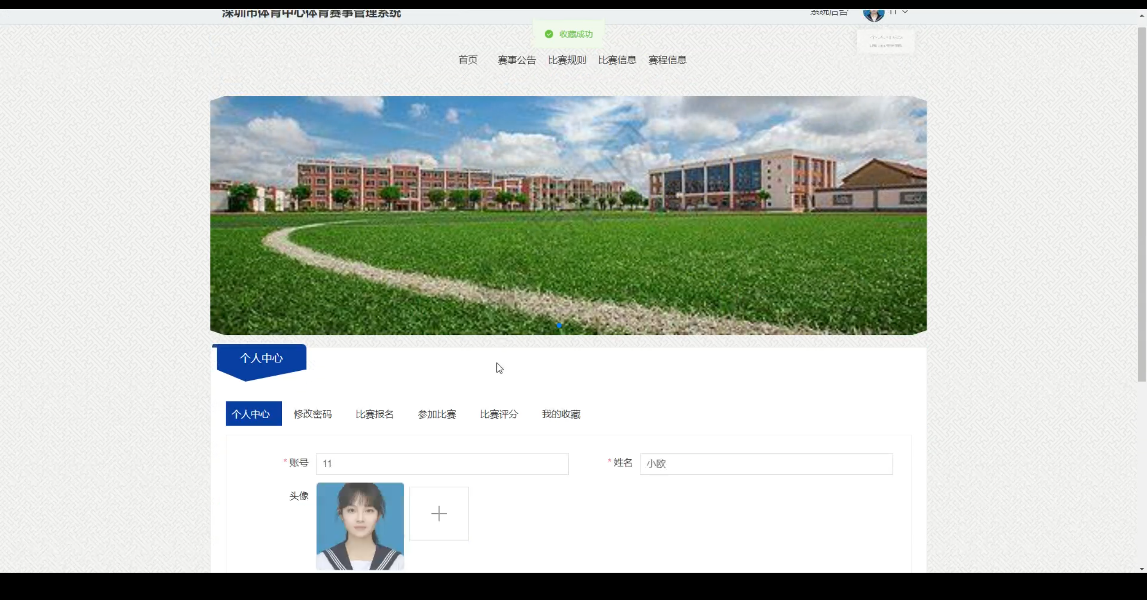Screen dimensions: 1147x600
Task: Switch to 比赛报名 tab
Action: pos(375,414)
